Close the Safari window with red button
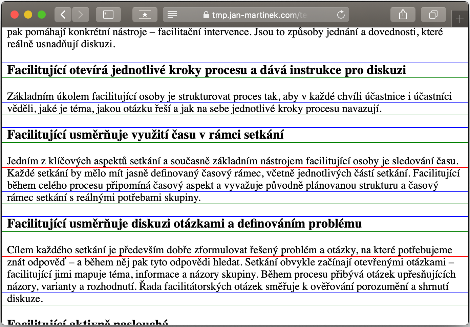470x327 pixels. [15, 15]
